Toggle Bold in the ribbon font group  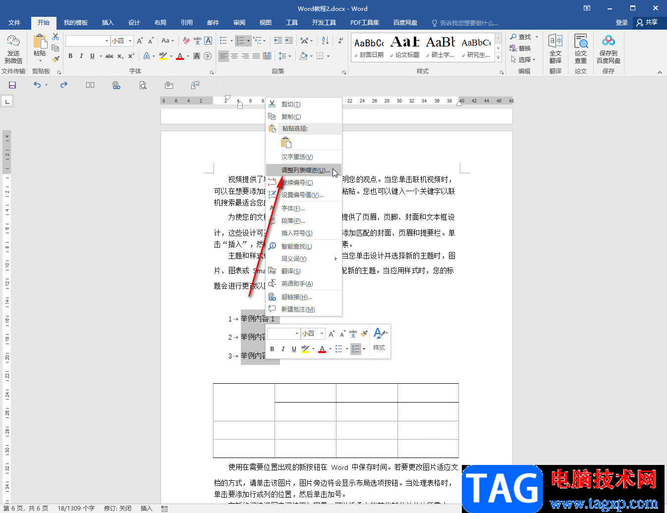point(70,56)
